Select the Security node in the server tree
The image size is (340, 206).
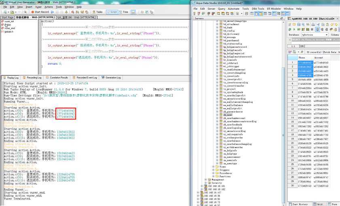tap(217, 183)
